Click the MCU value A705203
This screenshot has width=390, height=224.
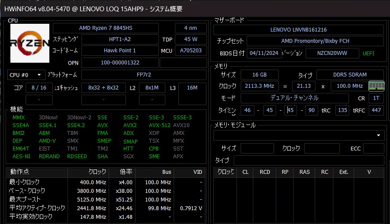190,51
